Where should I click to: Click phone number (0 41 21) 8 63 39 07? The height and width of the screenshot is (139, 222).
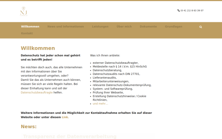pos(192,10)
